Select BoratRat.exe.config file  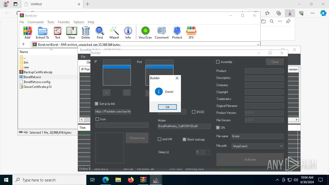(x=35, y=82)
